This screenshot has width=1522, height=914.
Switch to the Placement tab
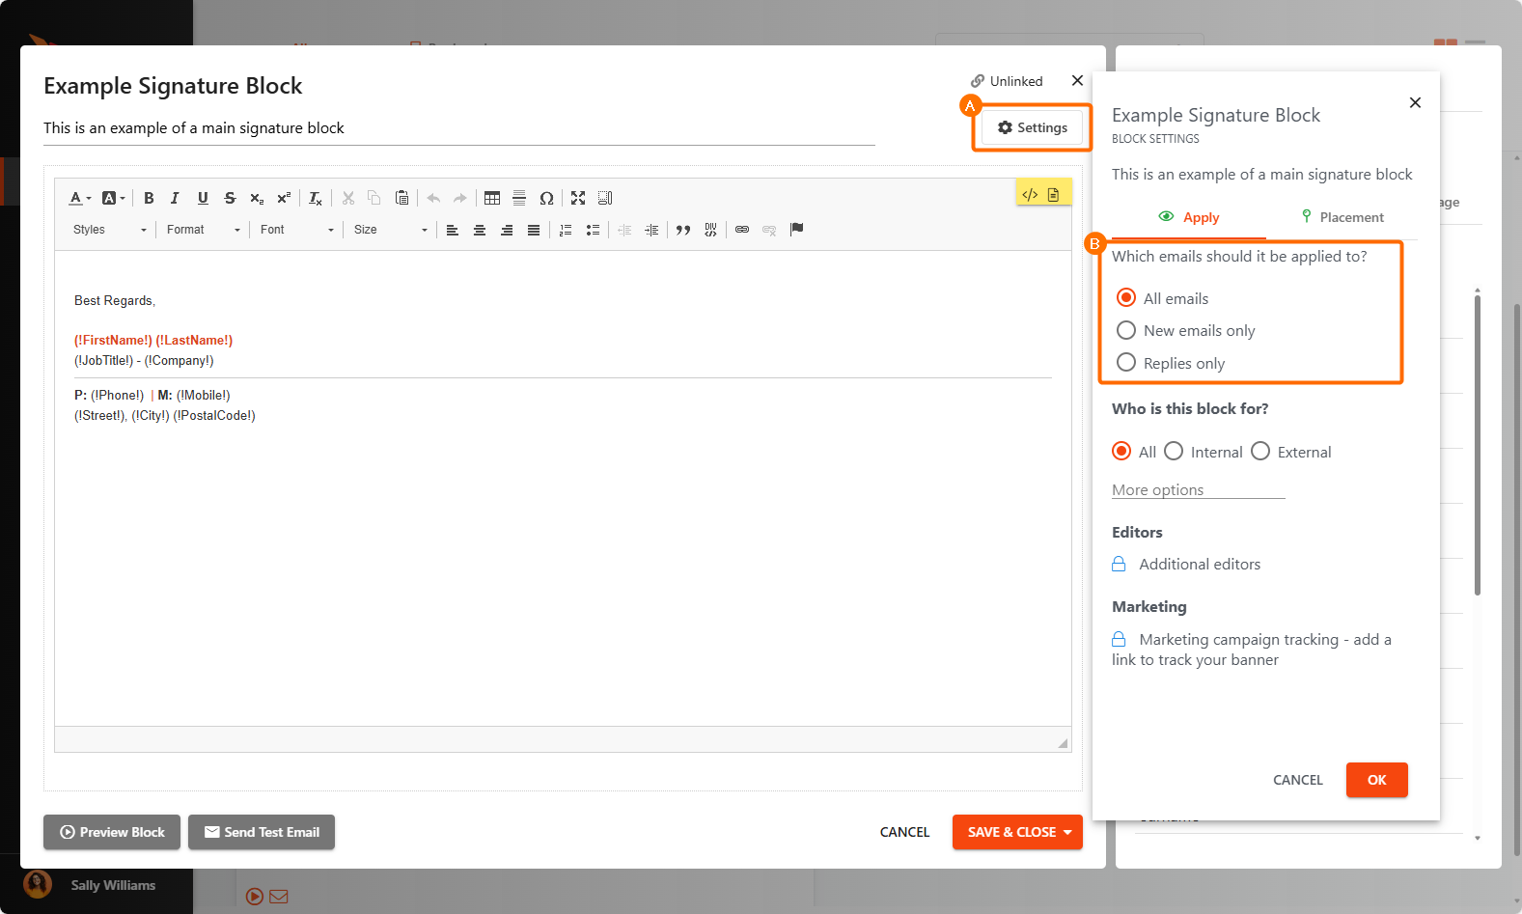point(1342,217)
